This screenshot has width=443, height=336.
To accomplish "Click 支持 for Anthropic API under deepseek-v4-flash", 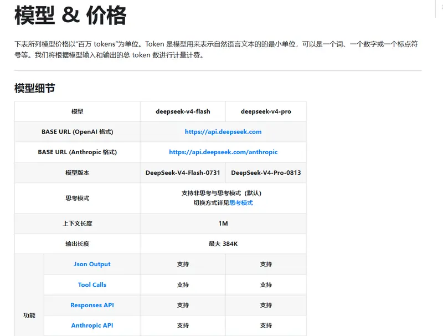I will [x=183, y=325].
